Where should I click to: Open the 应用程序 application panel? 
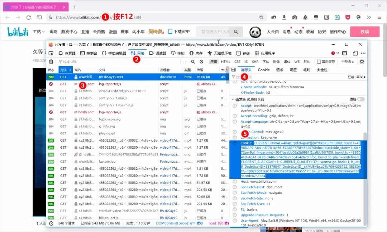(265, 53)
